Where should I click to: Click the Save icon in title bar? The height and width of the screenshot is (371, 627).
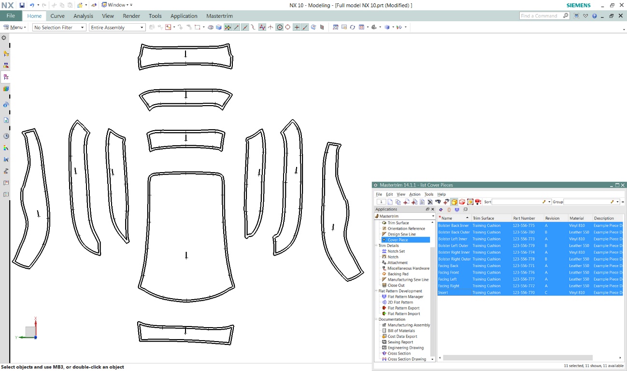[22, 5]
